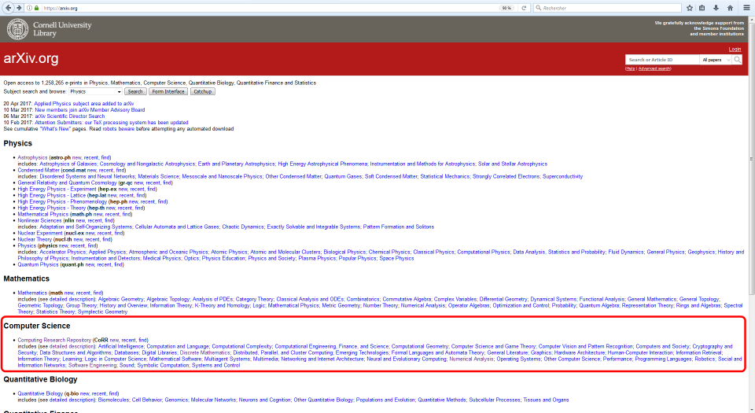Open New members join Advisory Board link

90,110
